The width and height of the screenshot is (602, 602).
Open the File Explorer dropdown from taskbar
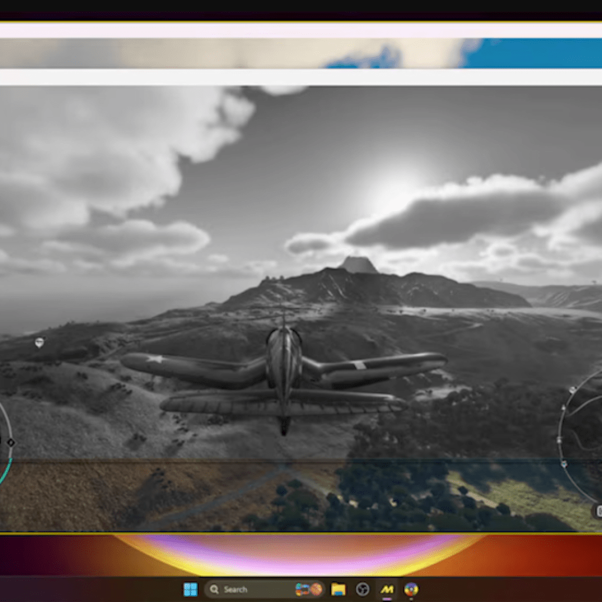tap(337, 589)
